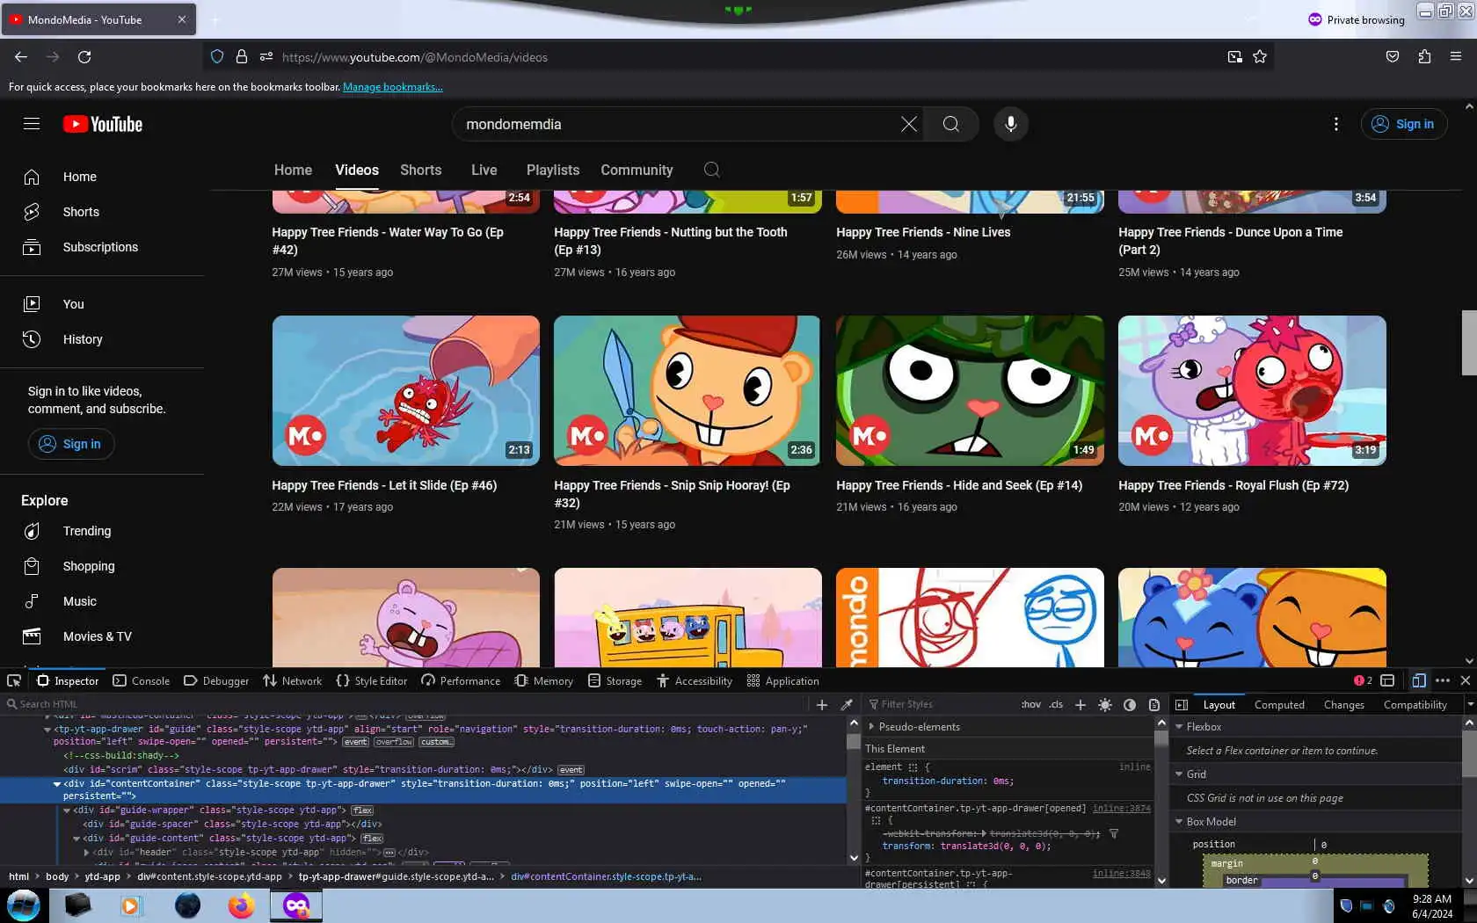The height and width of the screenshot is (923, 1477).
Task: Toggle the flex badge on guide-content
Action: [372, 839]
